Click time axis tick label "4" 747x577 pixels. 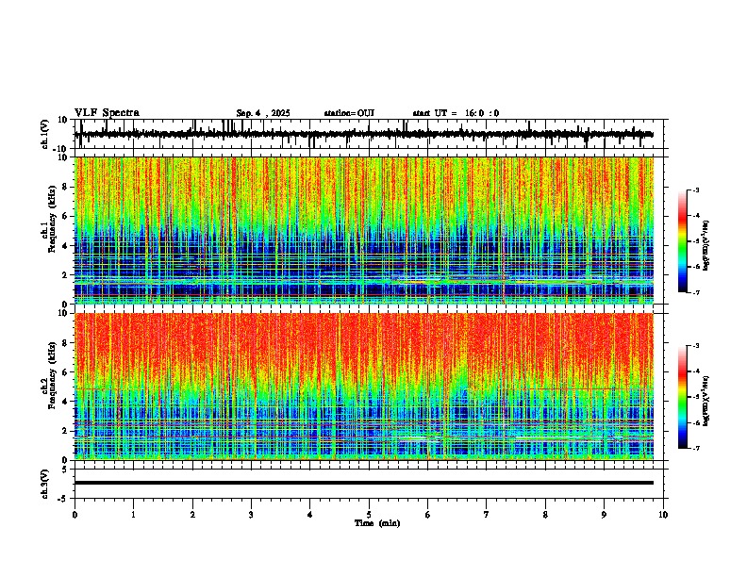click(310, 515)
